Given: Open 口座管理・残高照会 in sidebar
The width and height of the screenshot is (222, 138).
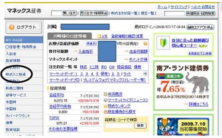Looking at the screenshot, I should (21, 47).
